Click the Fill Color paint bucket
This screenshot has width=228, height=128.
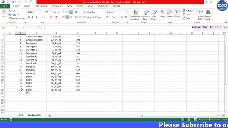[51, 17]
